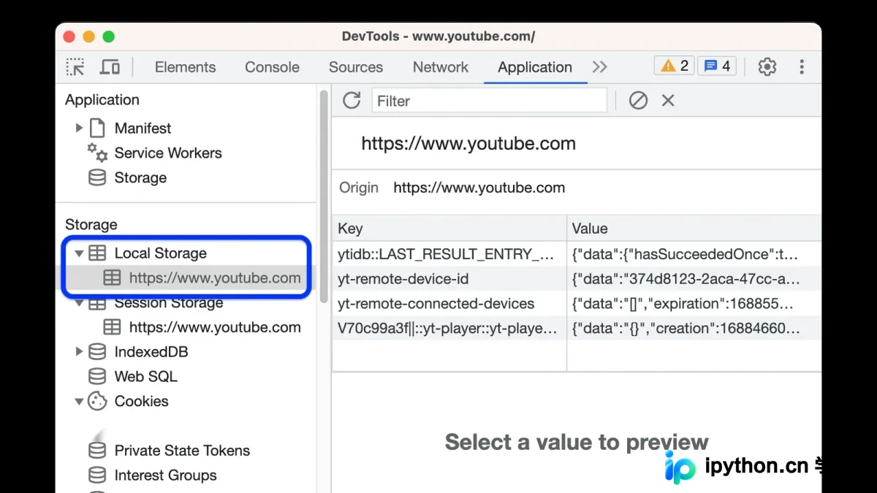Expand the Manifest tree arrow
Image resolution: width=877 pixels, height=493 pixels.
click(79, 128)
